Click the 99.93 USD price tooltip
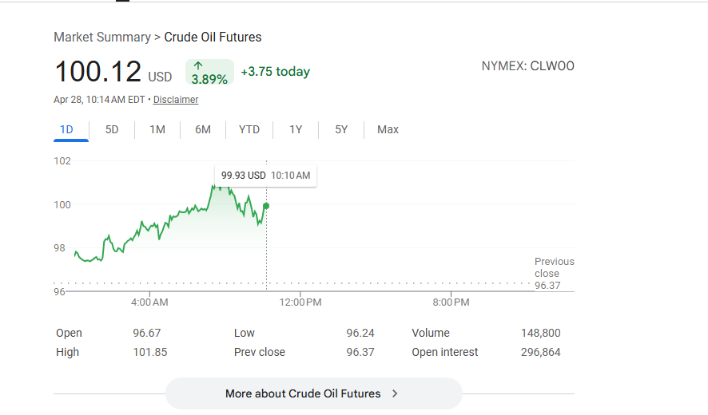The width and height of the screenshot is (708, 415). tap(265, 176)
